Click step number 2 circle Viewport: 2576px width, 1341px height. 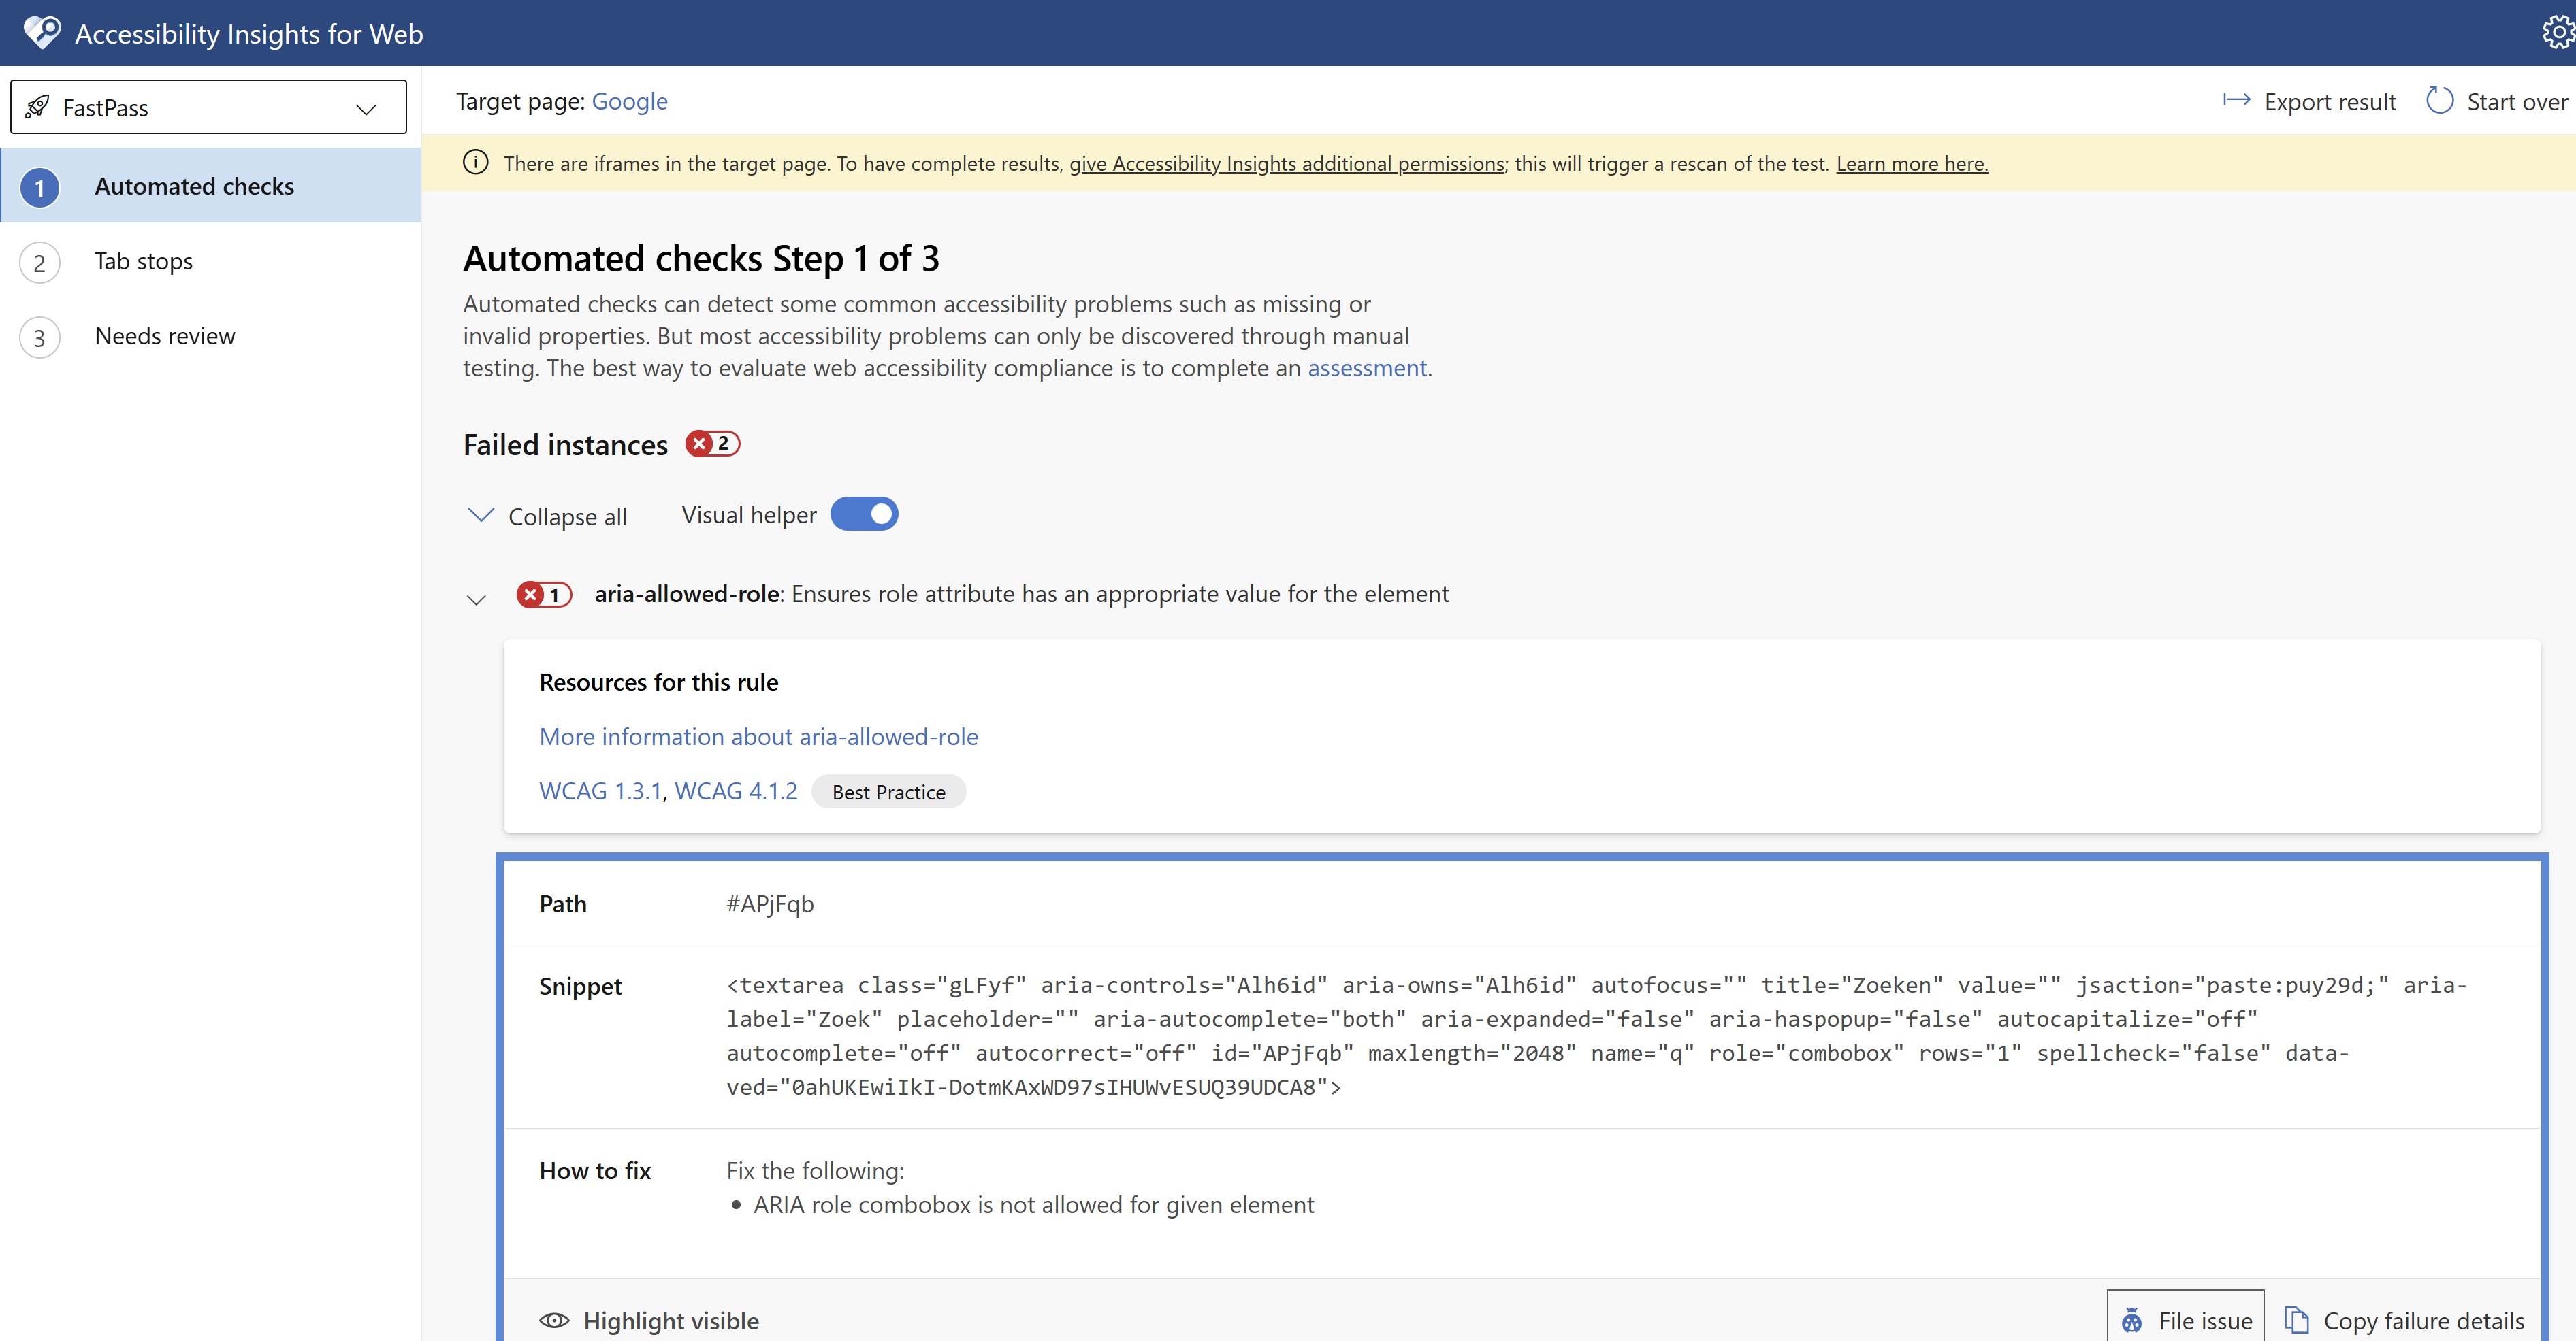(x=39, y=263)
